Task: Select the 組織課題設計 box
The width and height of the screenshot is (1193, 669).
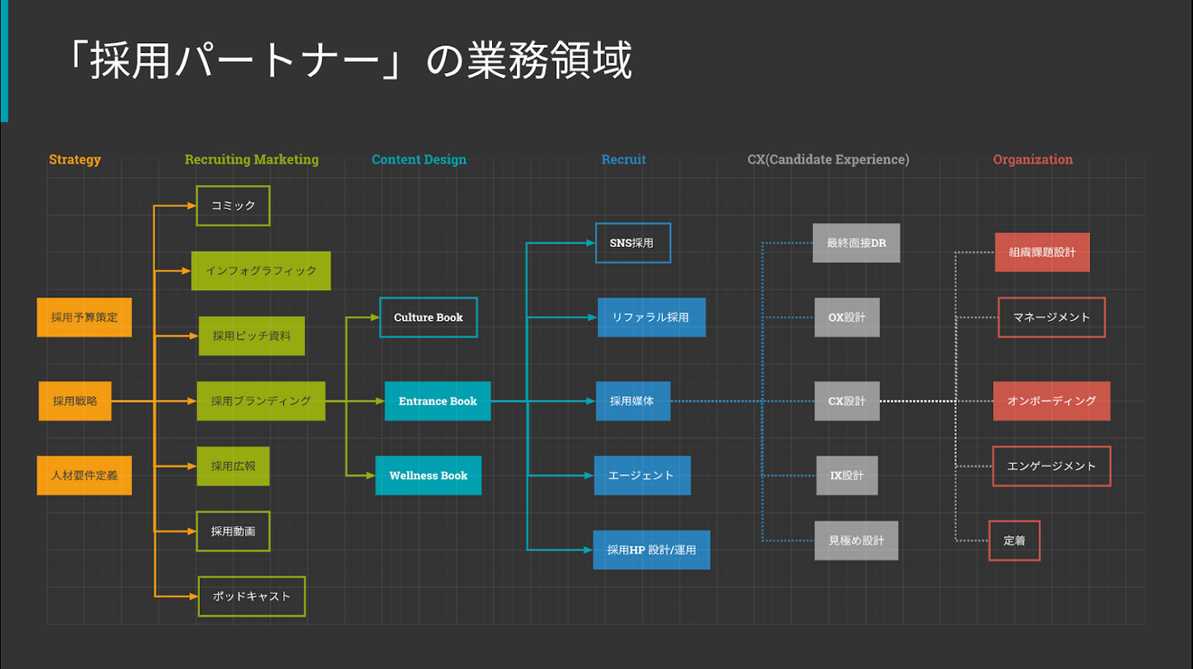Action: [1042, 252]
